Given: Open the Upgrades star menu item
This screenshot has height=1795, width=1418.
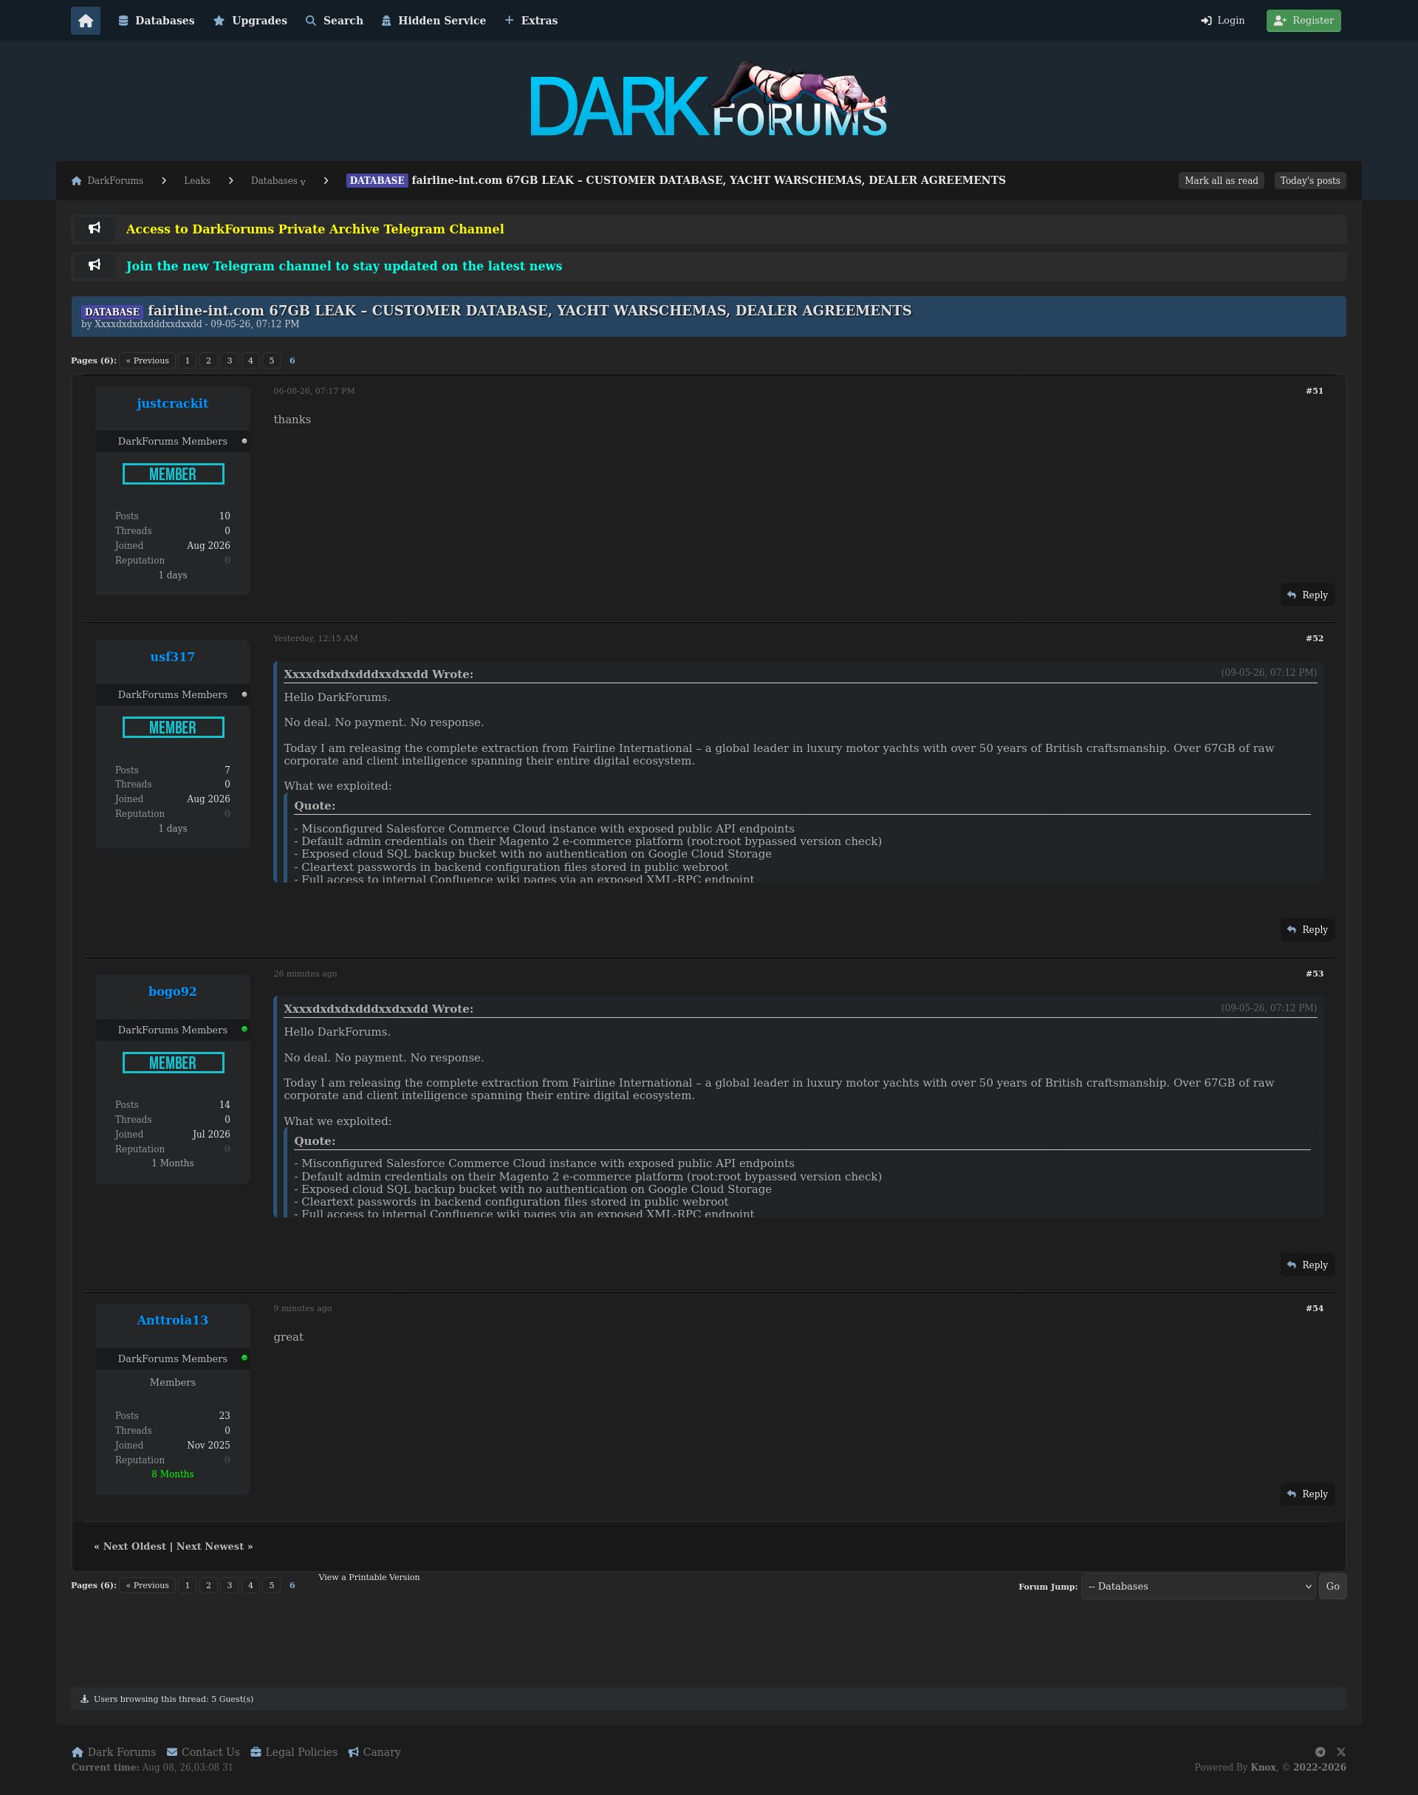Looking at the screenshot, I should [x=250, y=21].
